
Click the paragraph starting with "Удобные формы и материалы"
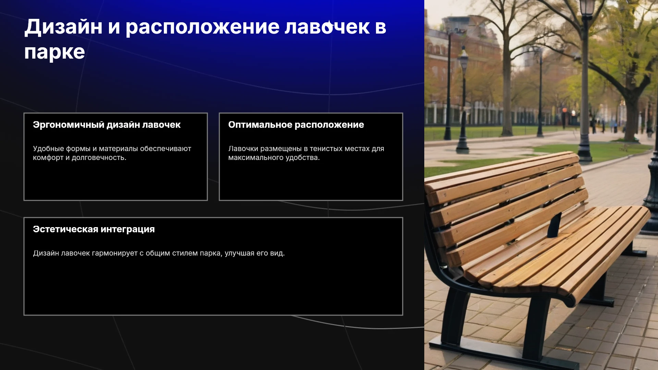pos(112,153)
